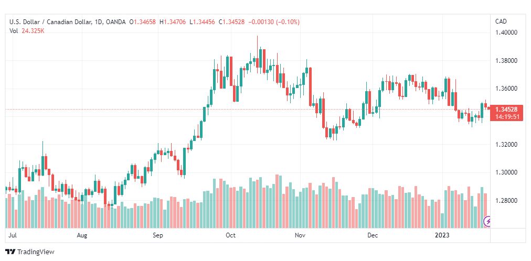The width and height of the screenshot is (531, 261).
Task: Click the current price label 1.34528
Action: coord(506,110)
